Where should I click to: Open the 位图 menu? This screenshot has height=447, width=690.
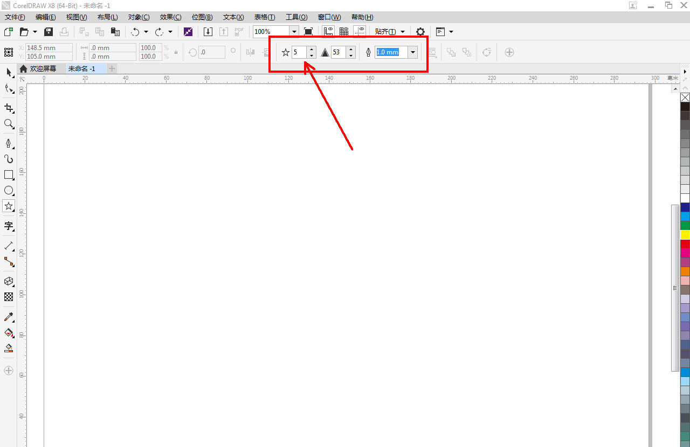click(202, 17)
